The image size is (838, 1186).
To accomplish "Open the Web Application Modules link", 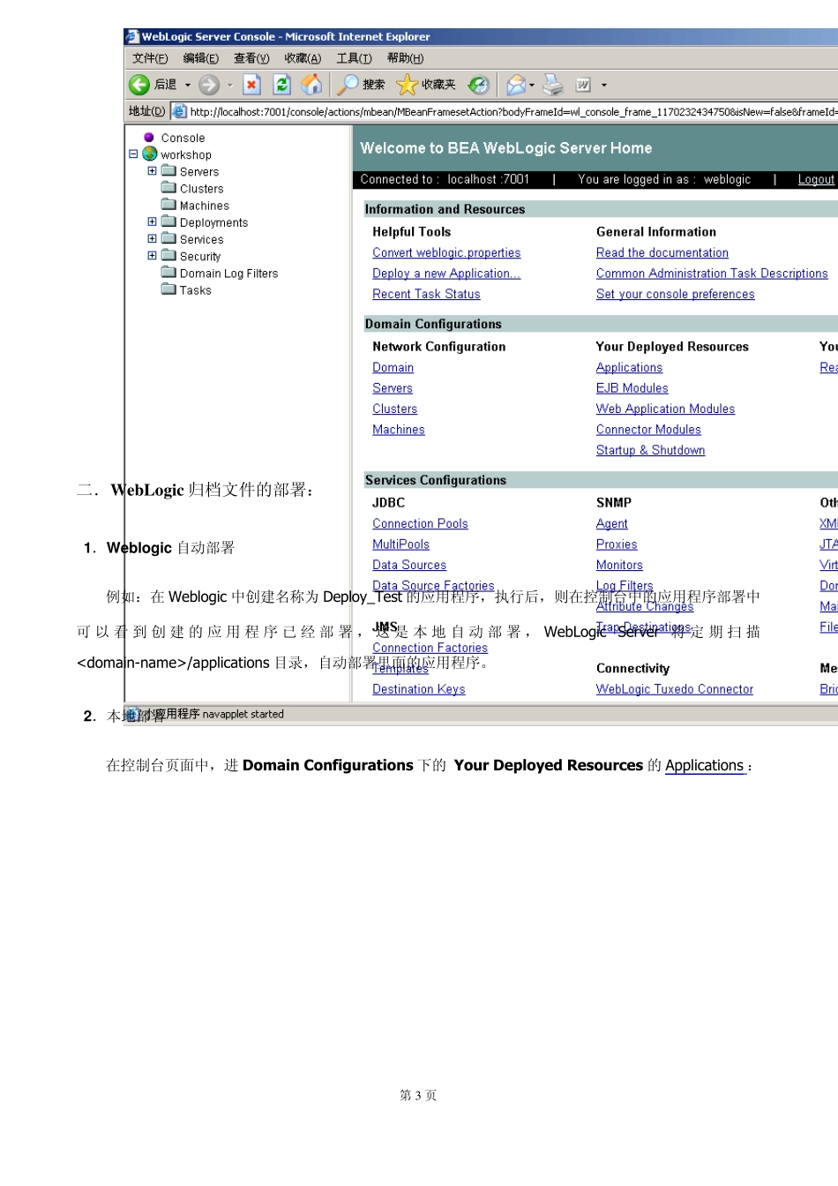I will [665, 409].
